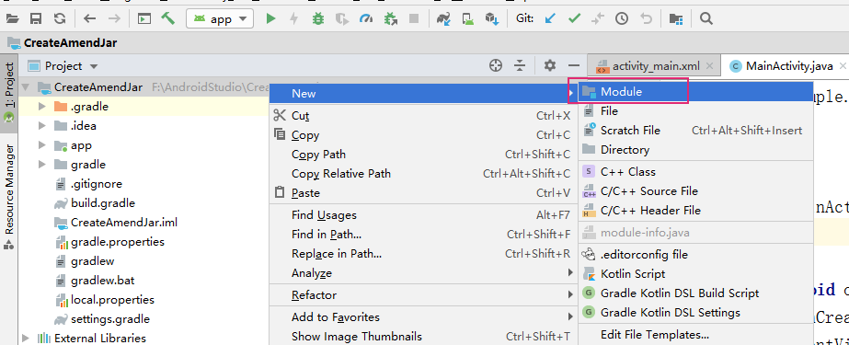Open the Profiler gauge icon
This screenshot has width=849, height=345.
[366, 19]
